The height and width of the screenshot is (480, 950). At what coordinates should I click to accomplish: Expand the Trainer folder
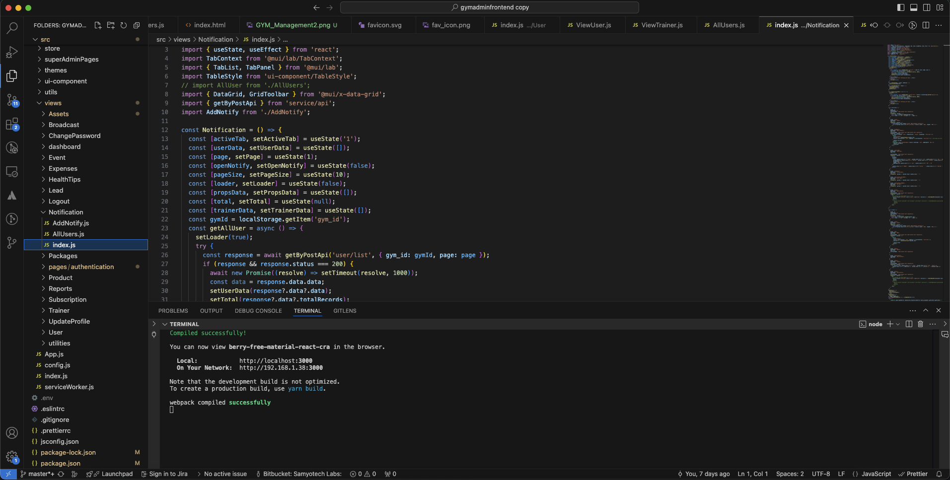point(59,311)
